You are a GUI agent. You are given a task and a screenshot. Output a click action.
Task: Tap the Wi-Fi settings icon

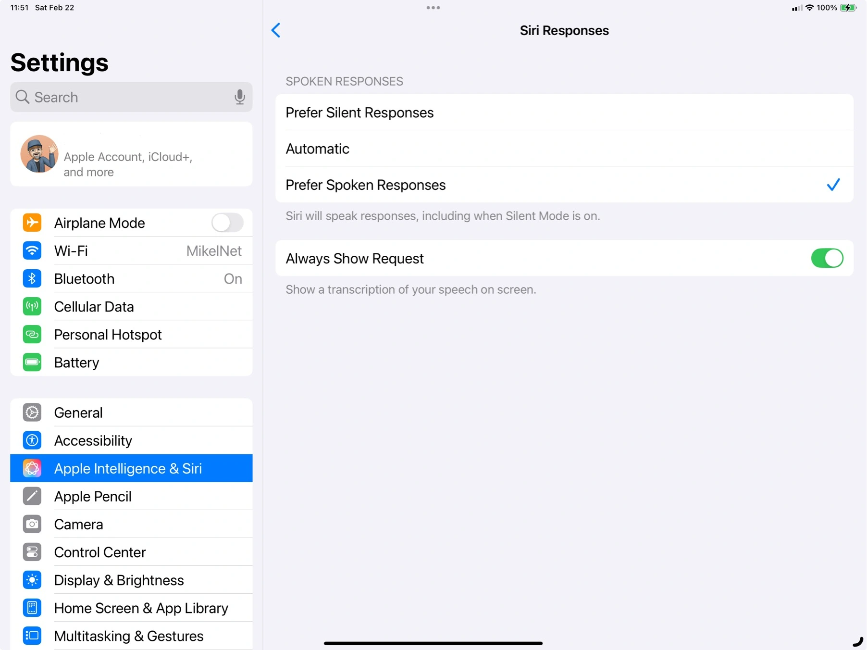pos(32,251)
